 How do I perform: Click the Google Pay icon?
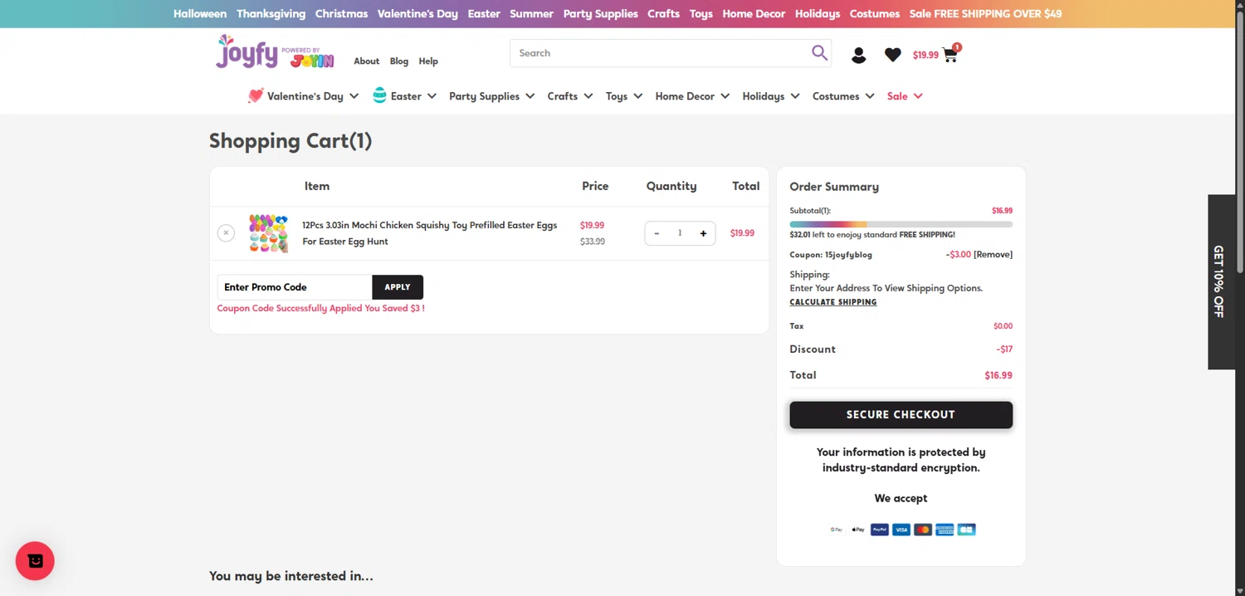tap(836, 530)
